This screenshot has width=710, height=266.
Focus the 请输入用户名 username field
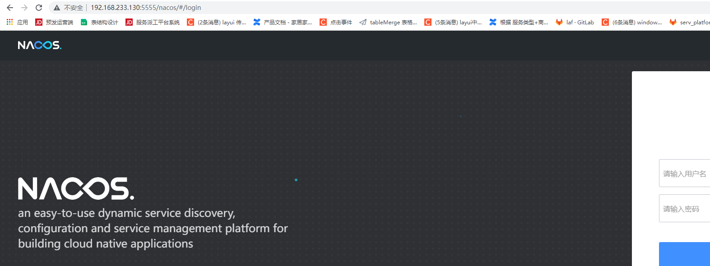(684, 173)
